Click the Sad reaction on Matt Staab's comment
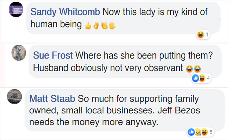The height and width of the screenshot is (140, 228). (197, 132)
